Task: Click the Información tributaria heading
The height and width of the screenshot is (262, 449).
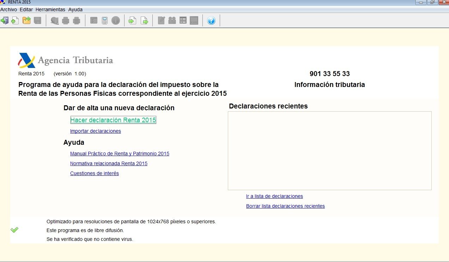Action: [x=330, y=85]
